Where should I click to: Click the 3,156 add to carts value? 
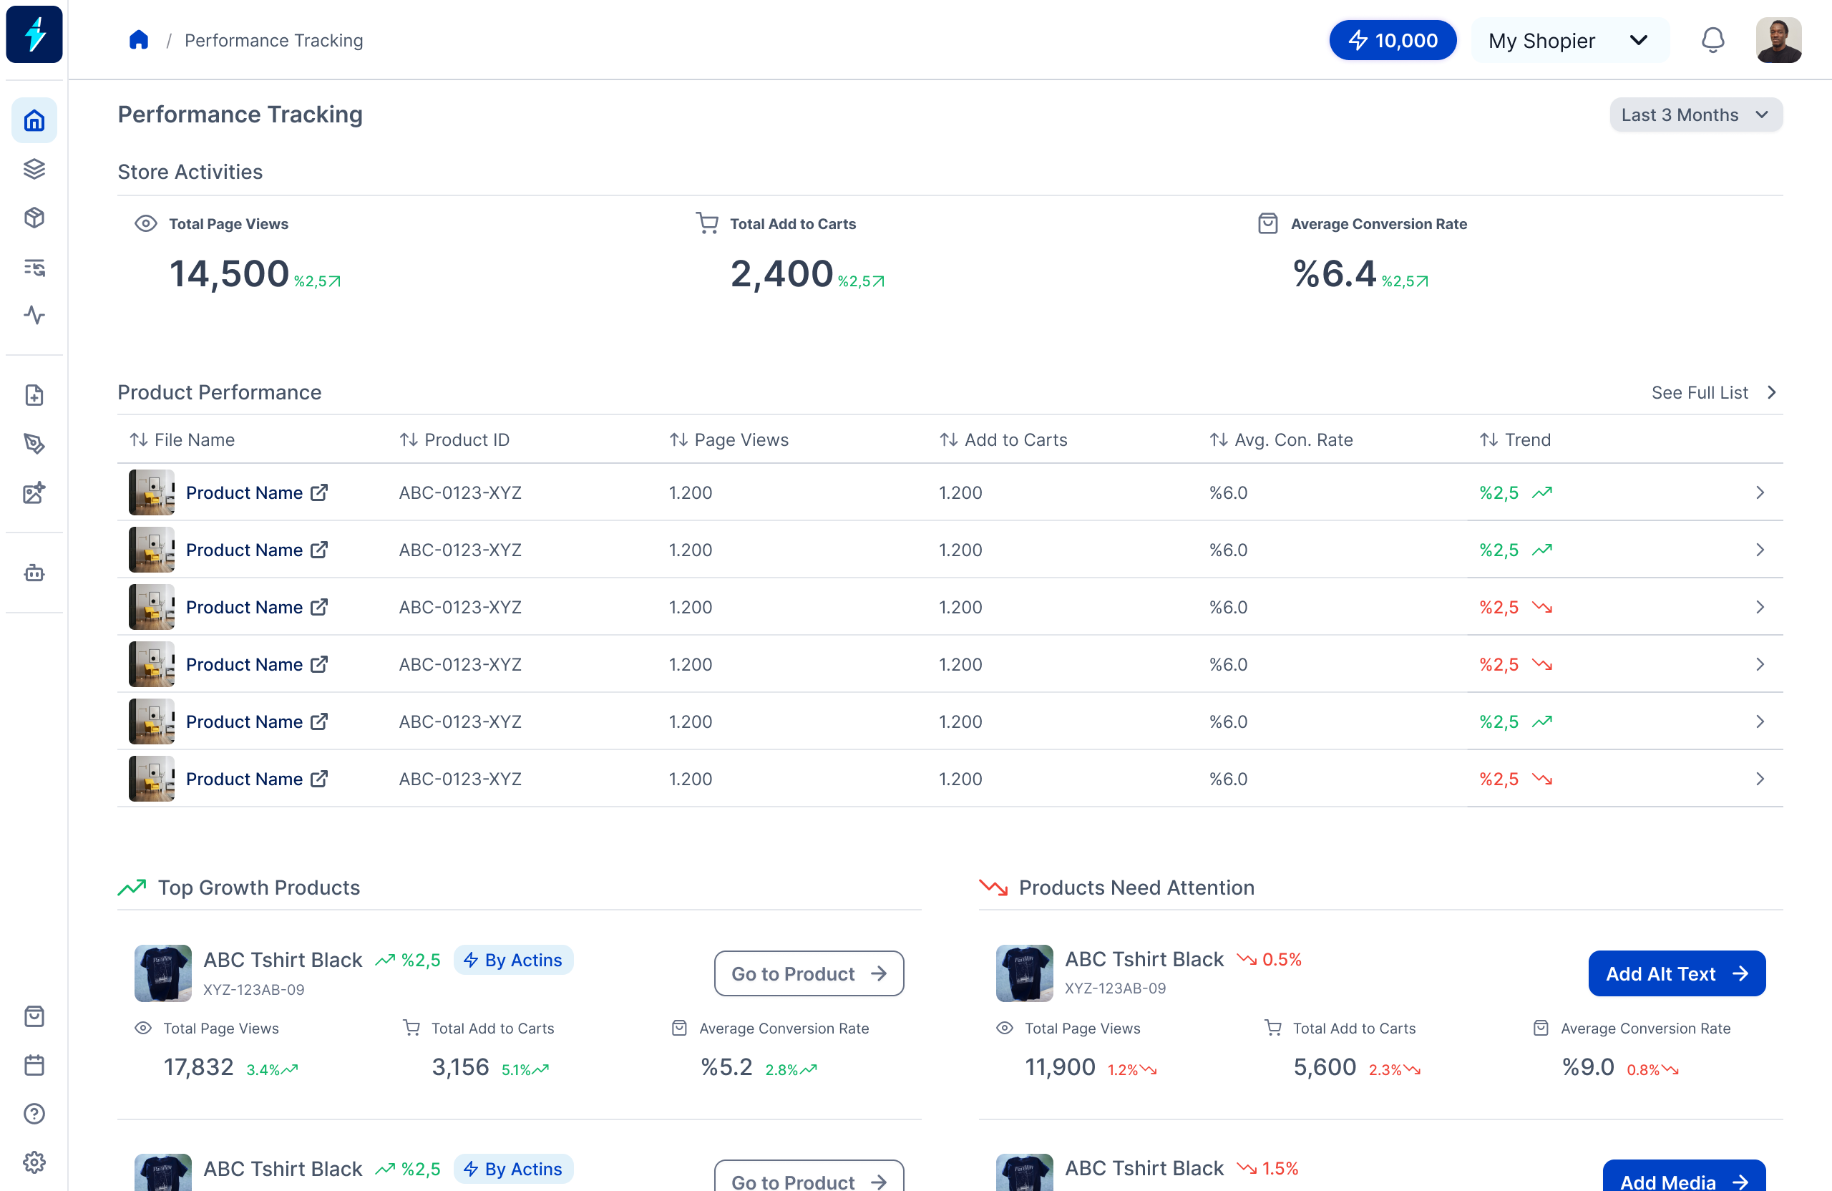coord(459,1067)
